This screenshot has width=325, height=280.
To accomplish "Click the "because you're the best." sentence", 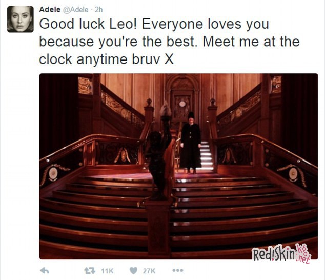I will click(x=118, y=42).
